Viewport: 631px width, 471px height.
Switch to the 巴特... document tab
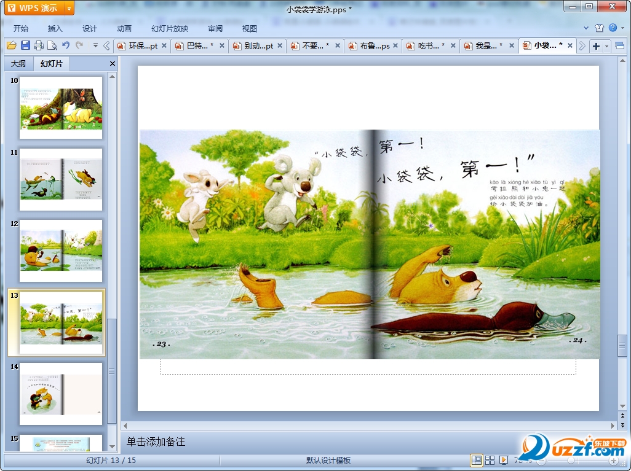pos(195,46)
